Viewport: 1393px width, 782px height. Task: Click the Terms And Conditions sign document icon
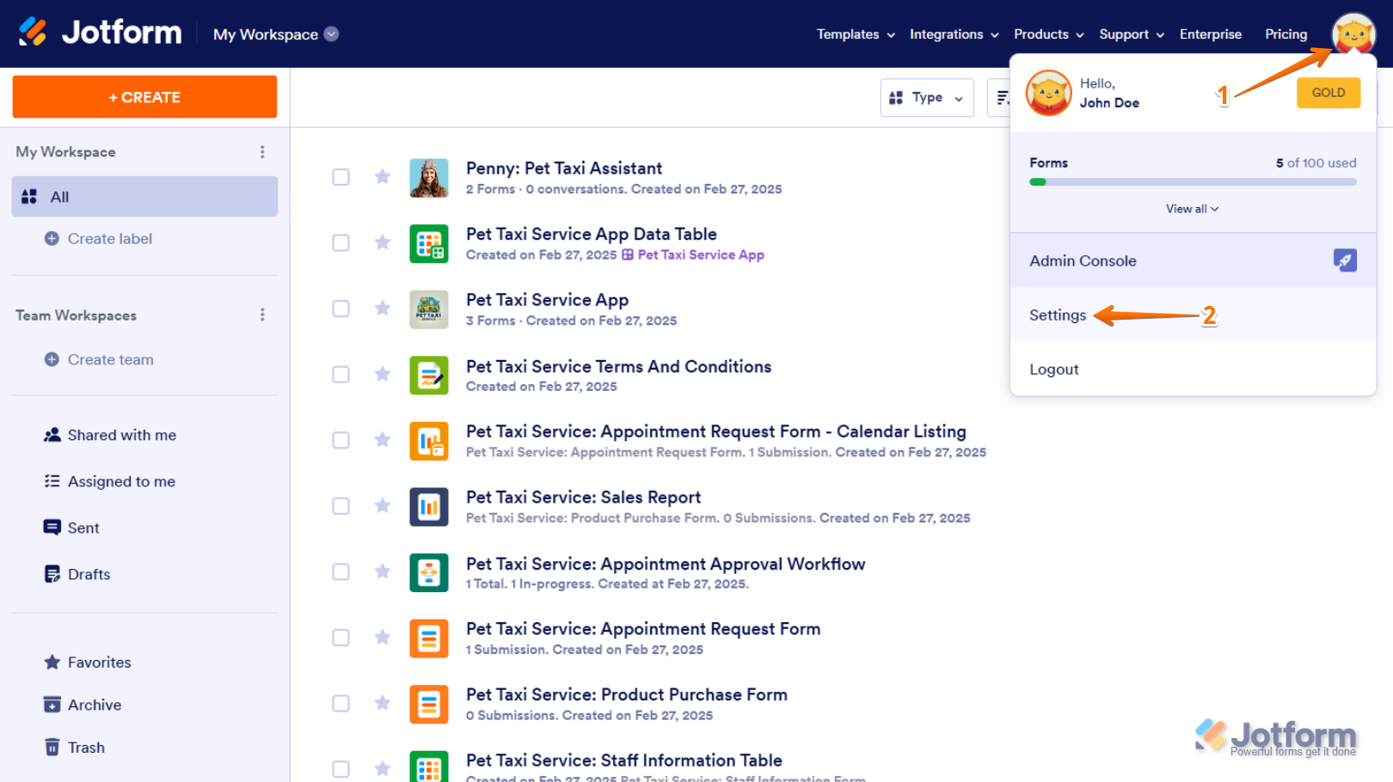[429, 375]
